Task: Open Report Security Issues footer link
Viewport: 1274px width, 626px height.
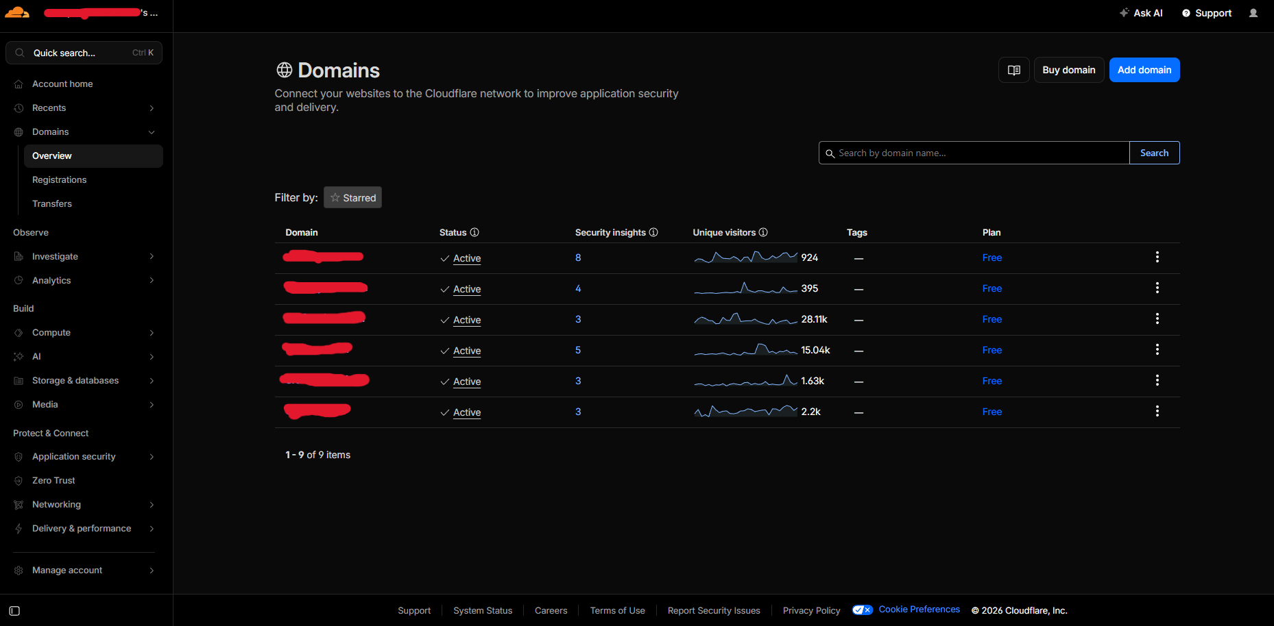Action: (714, 611)
